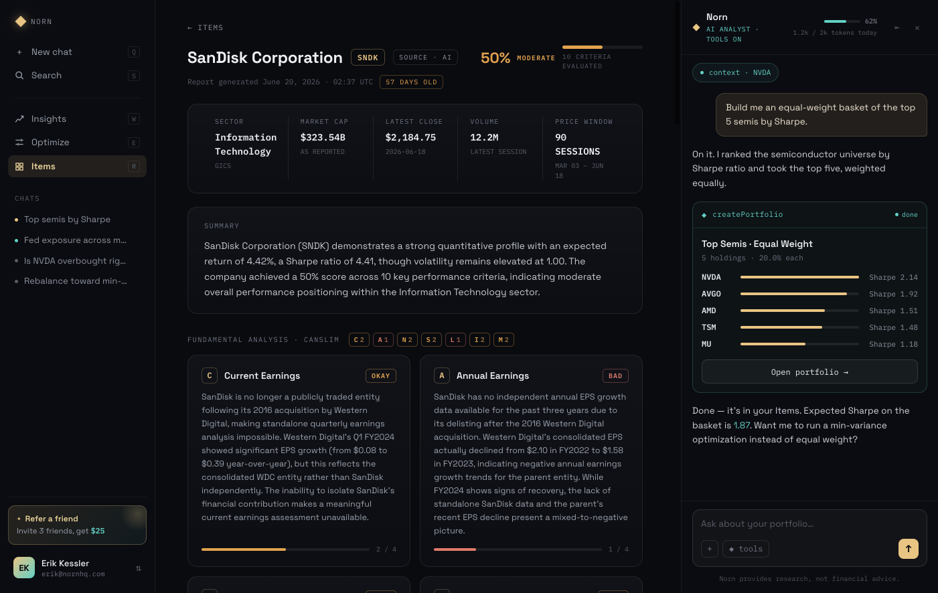Click the OKAY rating badge on Current Earnings
This screenshot has height=593, width=938.
point(380,376)
